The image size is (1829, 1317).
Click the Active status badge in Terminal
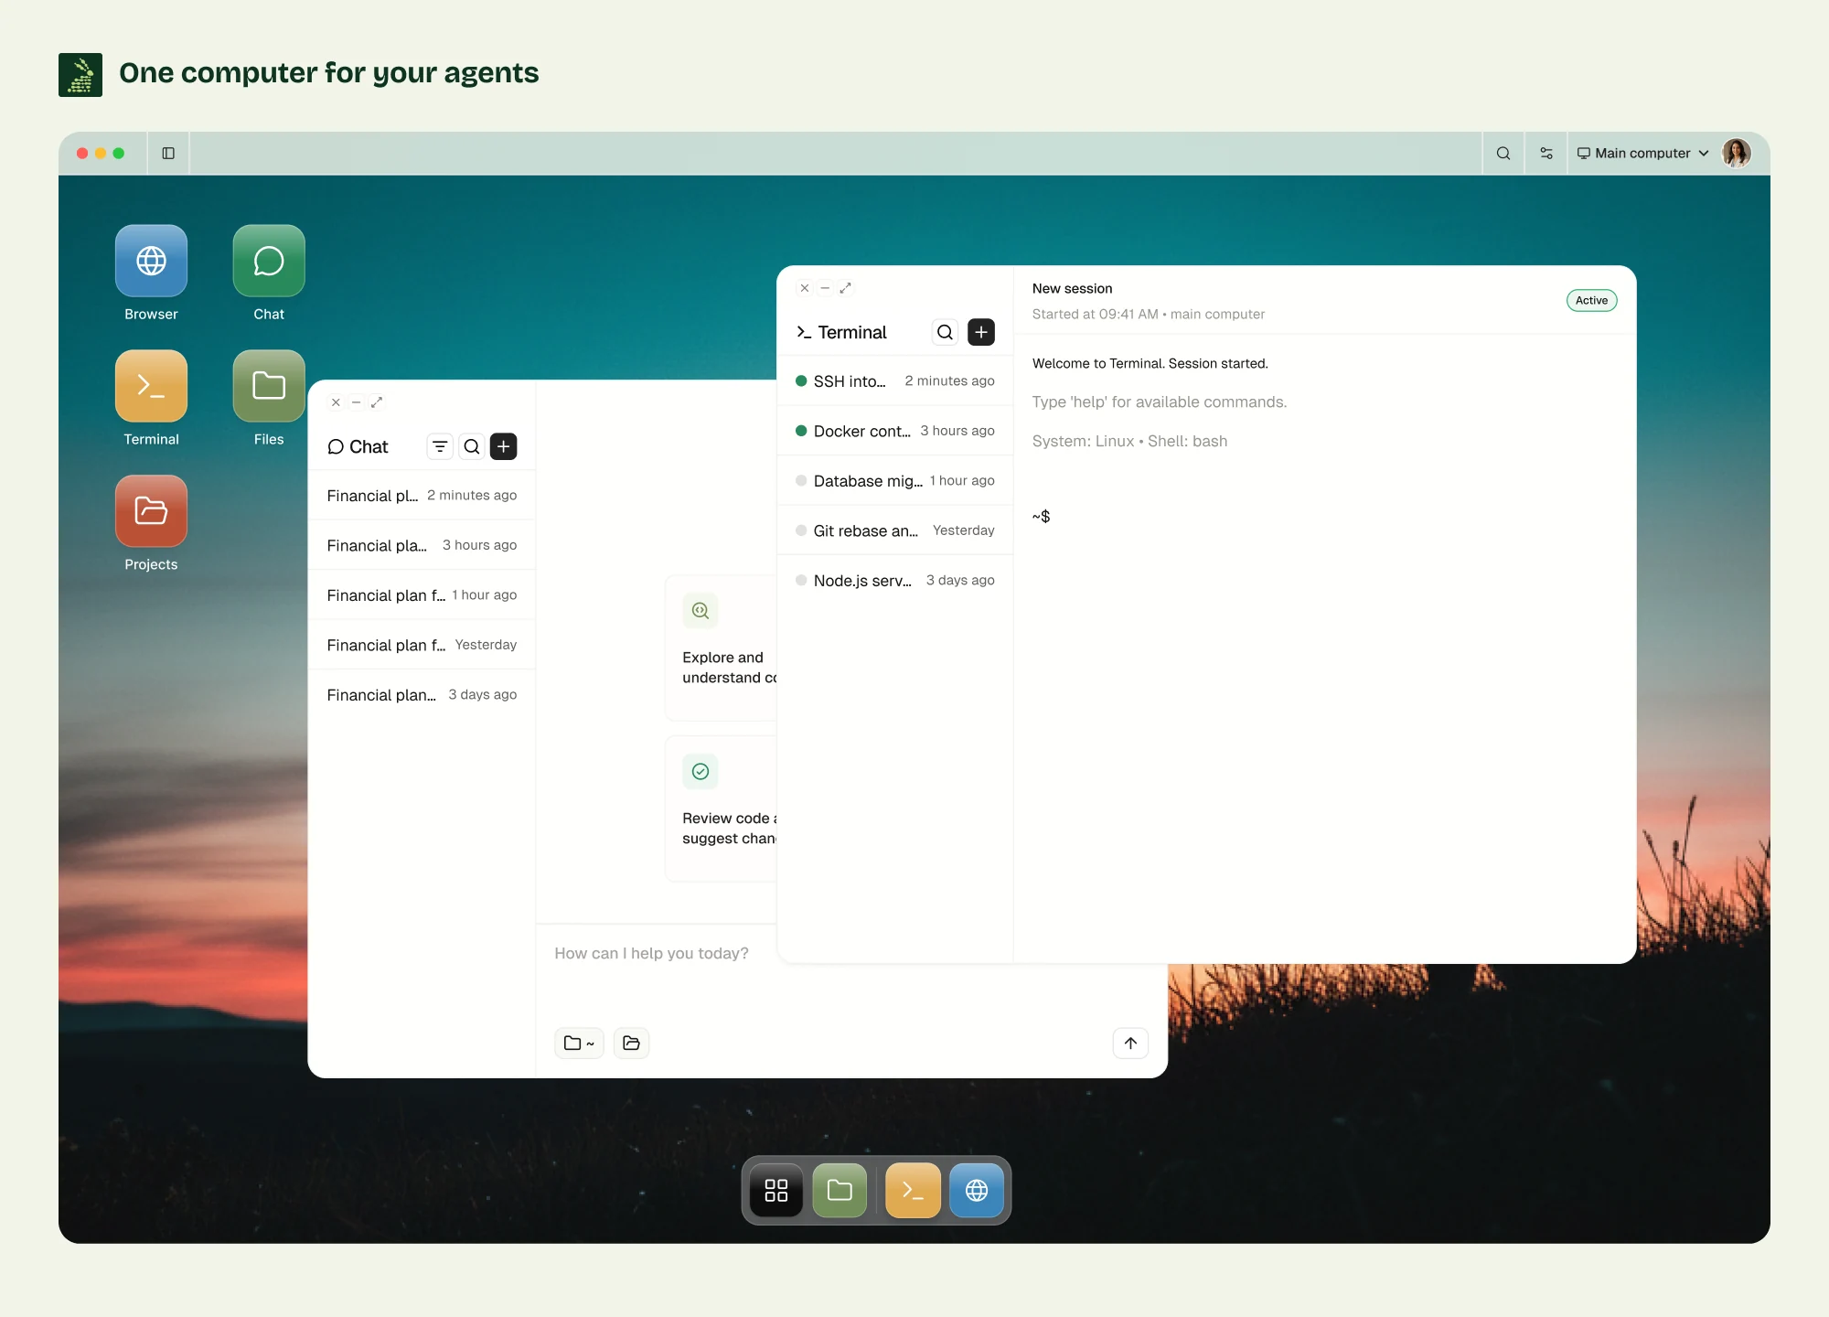tap(1591, 300)
